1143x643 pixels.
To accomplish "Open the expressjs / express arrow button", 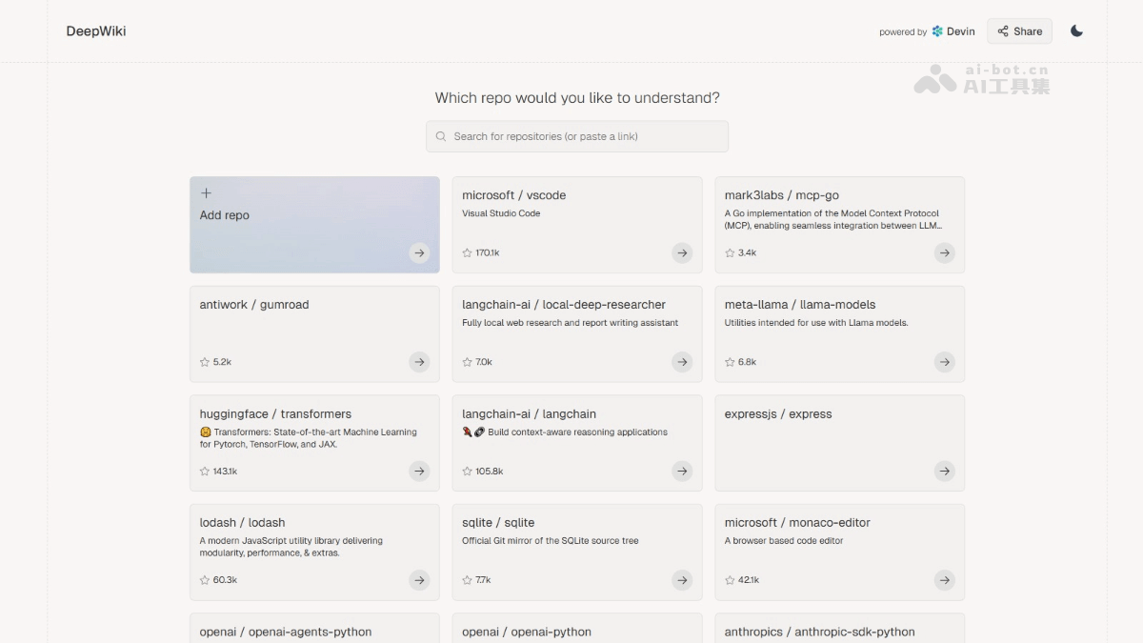I will (944, 471).
